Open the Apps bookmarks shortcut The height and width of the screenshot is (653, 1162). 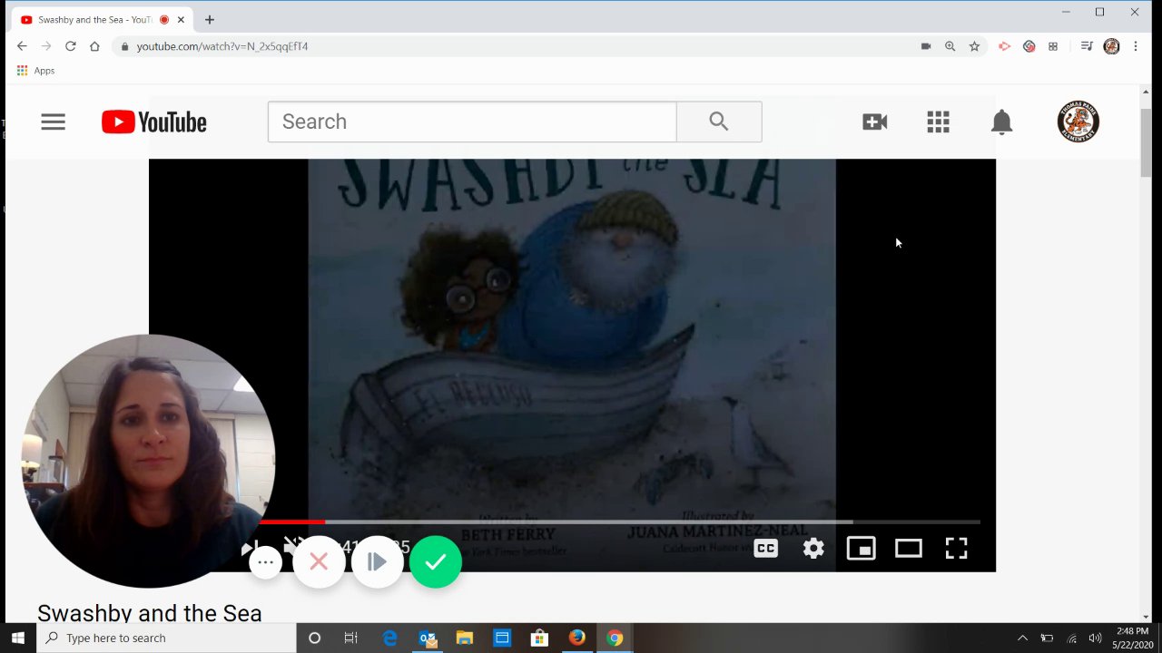coord(35,71)
